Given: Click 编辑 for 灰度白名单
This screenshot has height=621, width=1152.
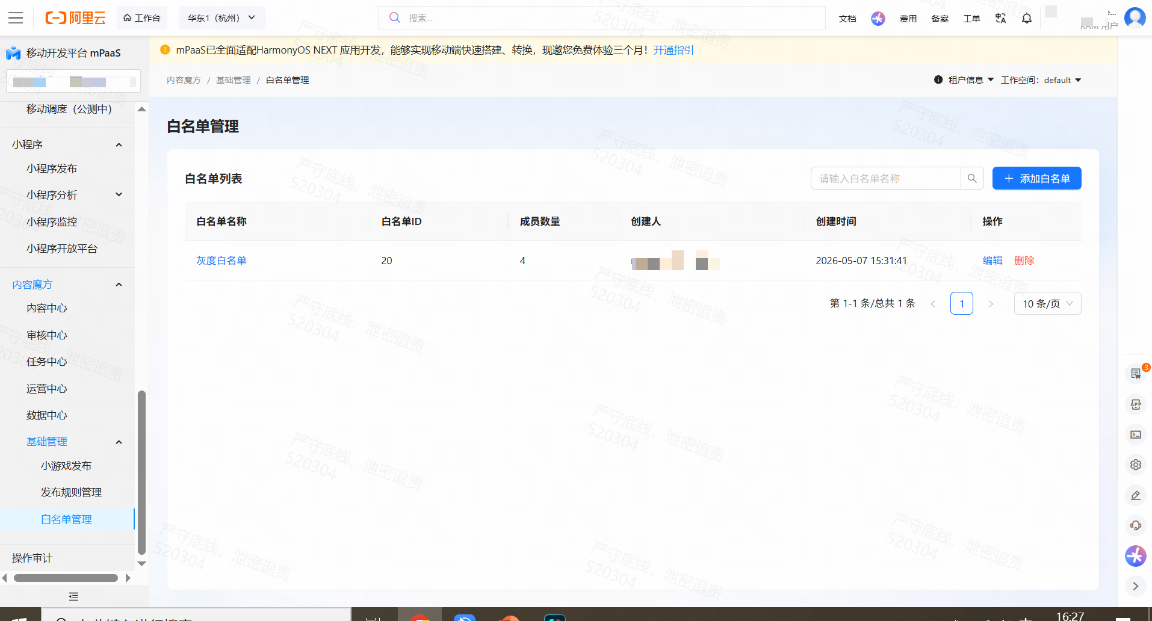Looking at the screenshot, I should (993, 261).
